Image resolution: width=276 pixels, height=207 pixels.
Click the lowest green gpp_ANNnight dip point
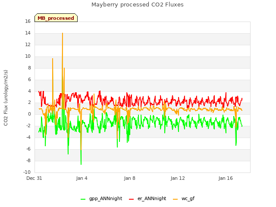(x=81, y=164)
